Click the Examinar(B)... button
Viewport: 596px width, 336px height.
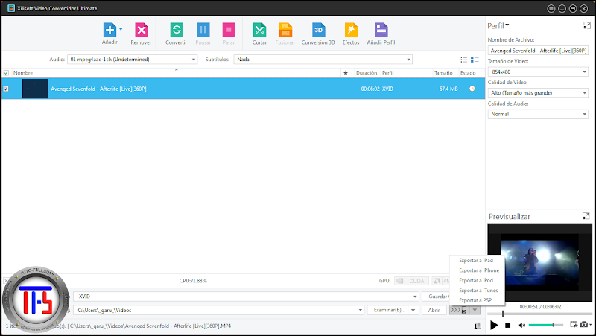388,310
